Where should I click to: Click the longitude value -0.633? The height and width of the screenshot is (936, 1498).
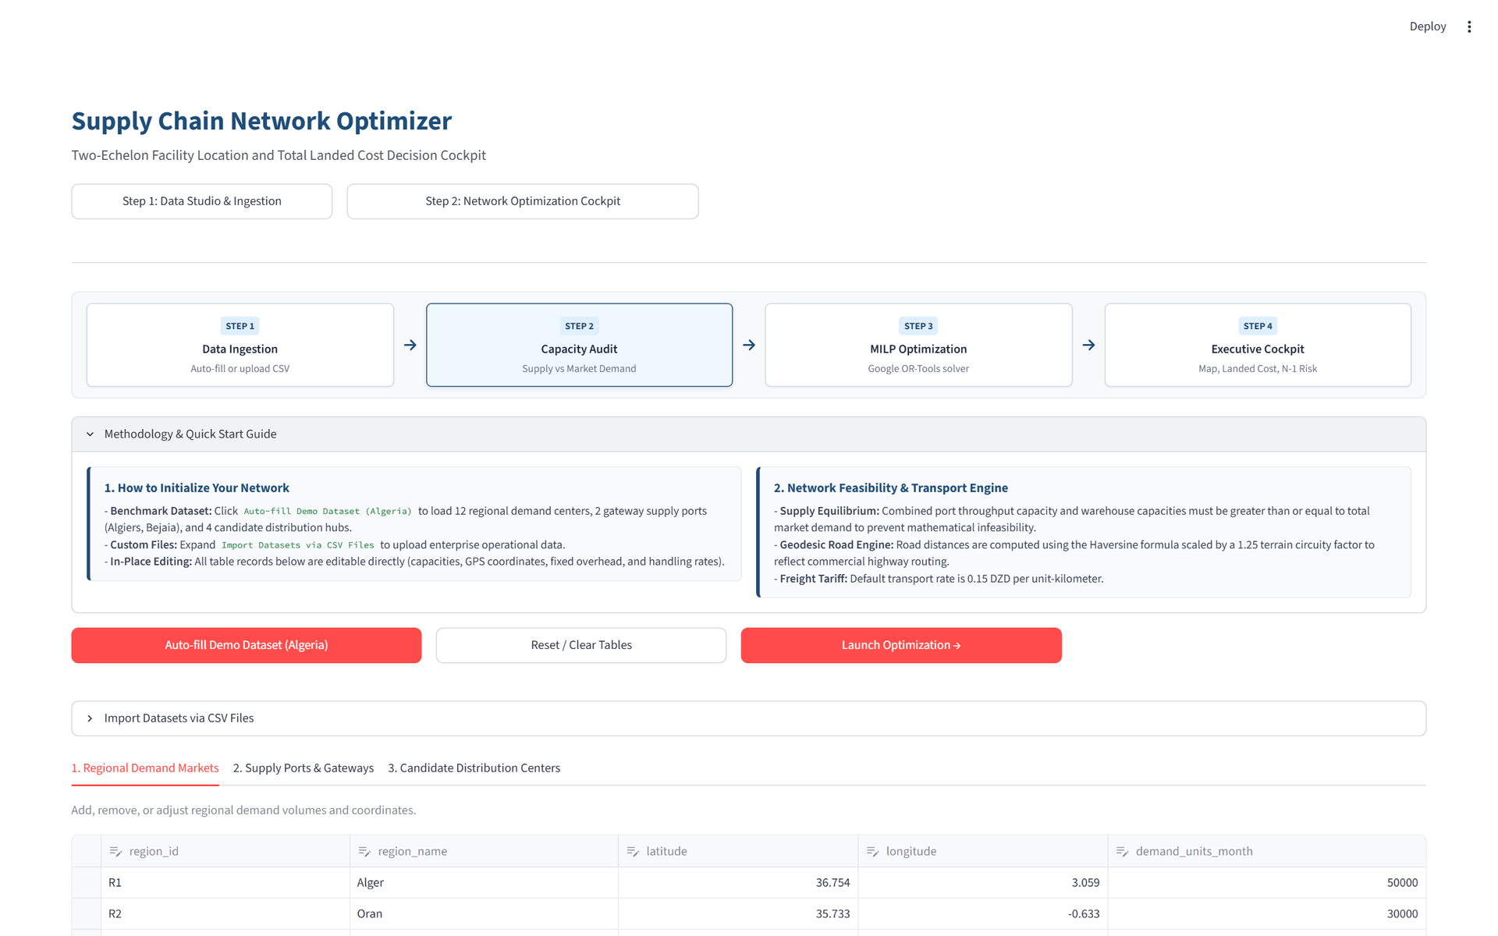click(x=983, y=914)
